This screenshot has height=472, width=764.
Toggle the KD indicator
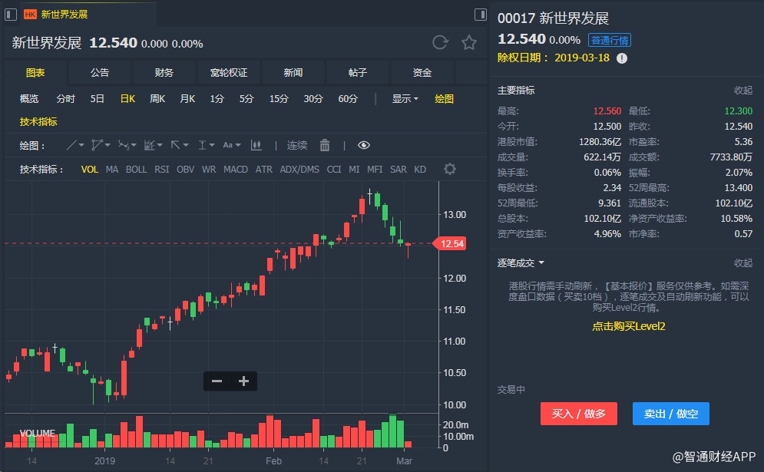point(420,169)
